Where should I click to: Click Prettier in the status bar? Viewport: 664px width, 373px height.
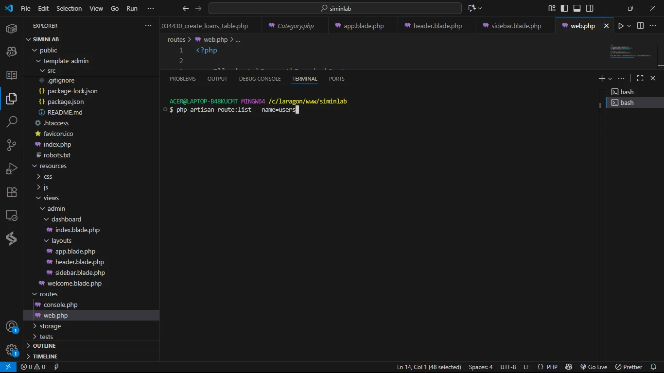629,367
